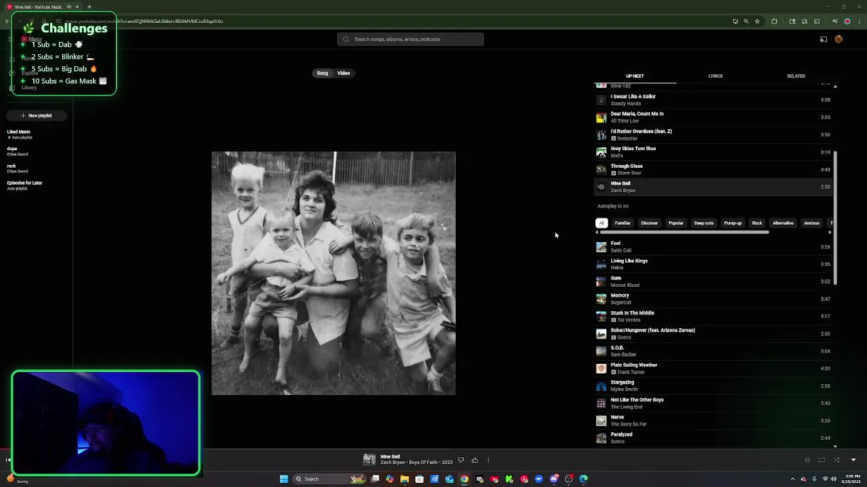Open the account profile avatar
The image size is (867, 487).
tap(839, 39)
